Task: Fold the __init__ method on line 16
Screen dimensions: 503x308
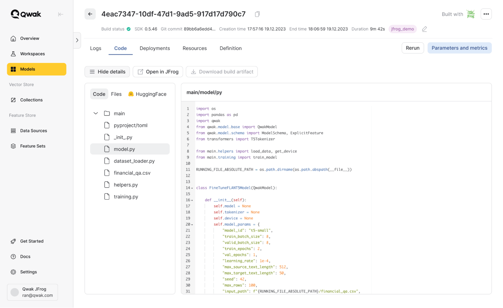Action: coord(192,200)
